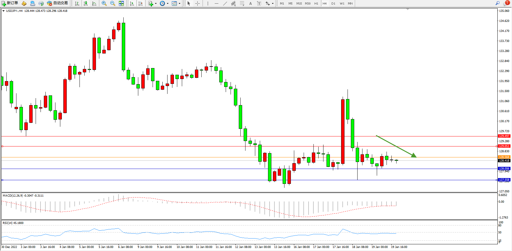Click the New Order (新订单) button
This screenshot has width=512, height=251.
(10, 3)
